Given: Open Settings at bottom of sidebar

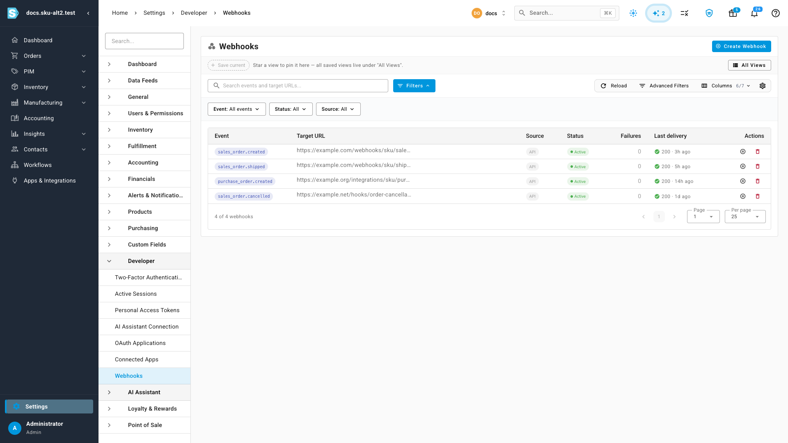Looking at the screenshot, I should [x=49, y=406].
